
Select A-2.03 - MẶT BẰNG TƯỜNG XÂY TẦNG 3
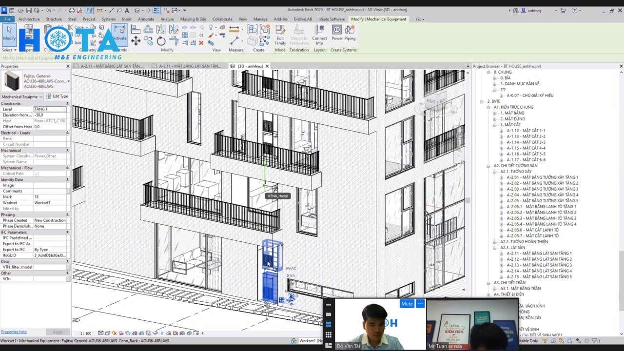coord(543,189)
